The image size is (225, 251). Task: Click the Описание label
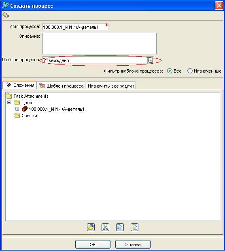(x=29, y=36)
